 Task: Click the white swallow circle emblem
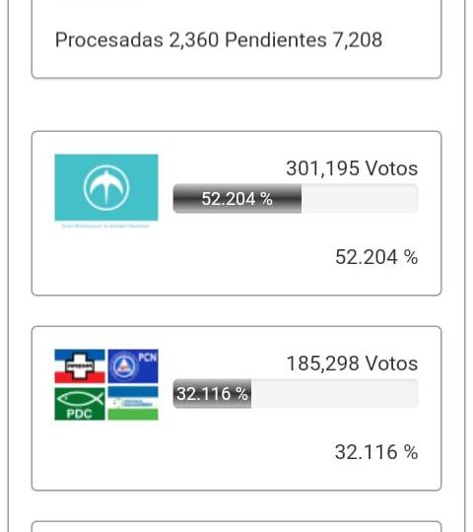click(106, 187)
